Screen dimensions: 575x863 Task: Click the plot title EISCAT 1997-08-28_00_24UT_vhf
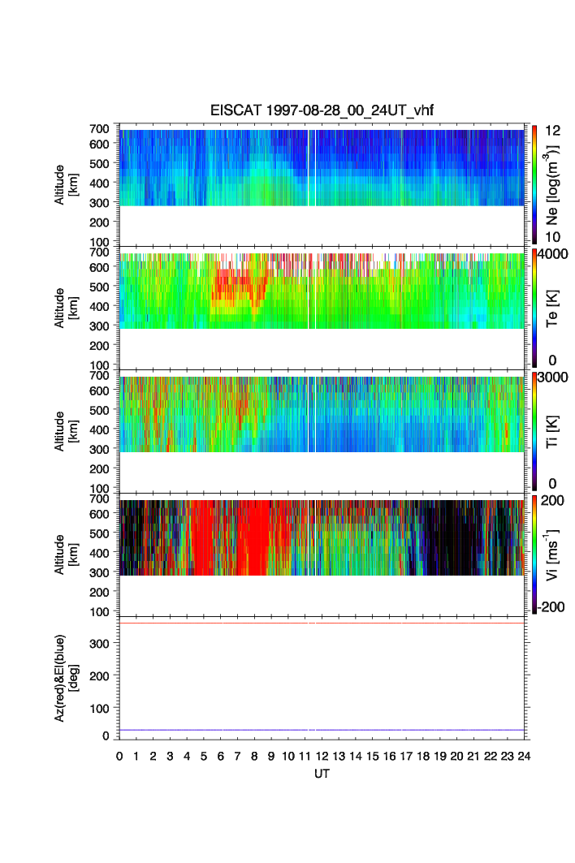click(322, 111)
